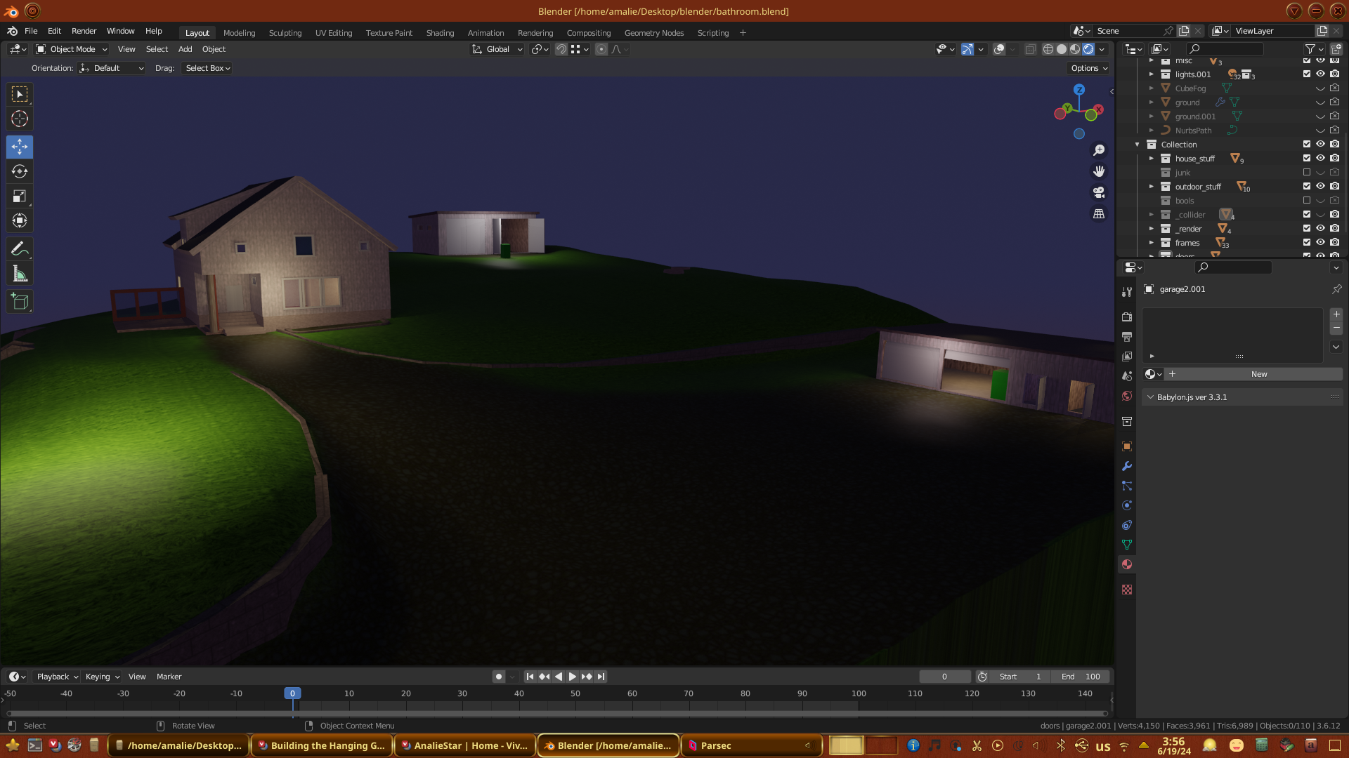
Task: Pick the Measure tool
Action: (20, 274)
